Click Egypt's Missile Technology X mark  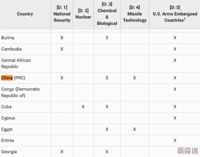(135, 129)
